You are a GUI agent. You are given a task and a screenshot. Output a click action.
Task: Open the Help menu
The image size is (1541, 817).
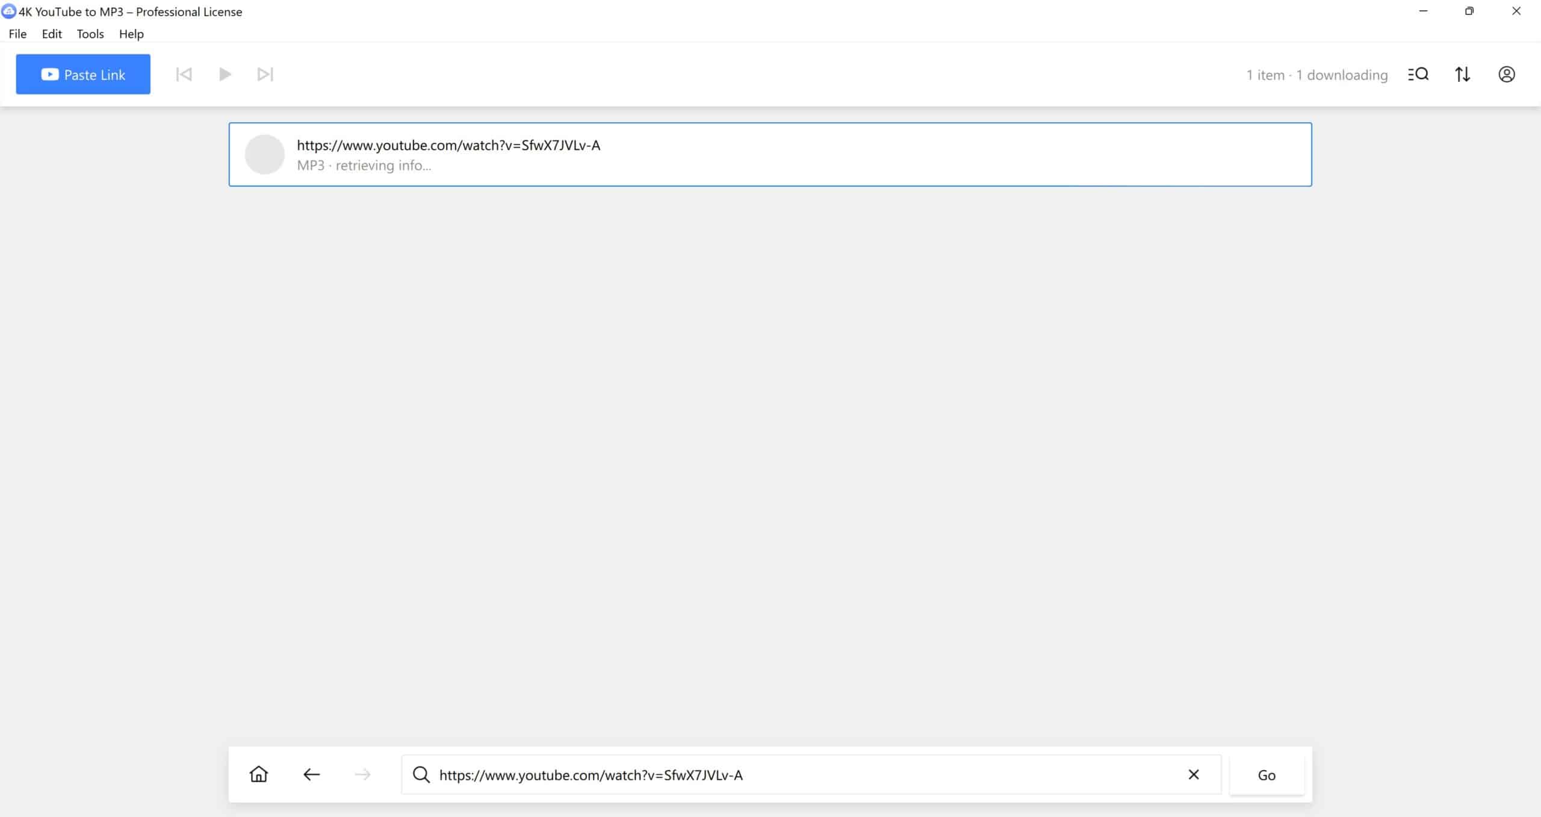click(x=131, y=34)
